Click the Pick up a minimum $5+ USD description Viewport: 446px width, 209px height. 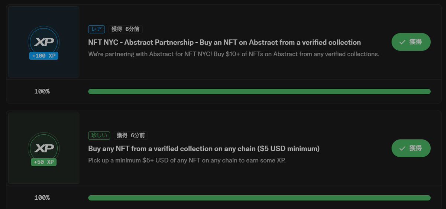(187, 161)
